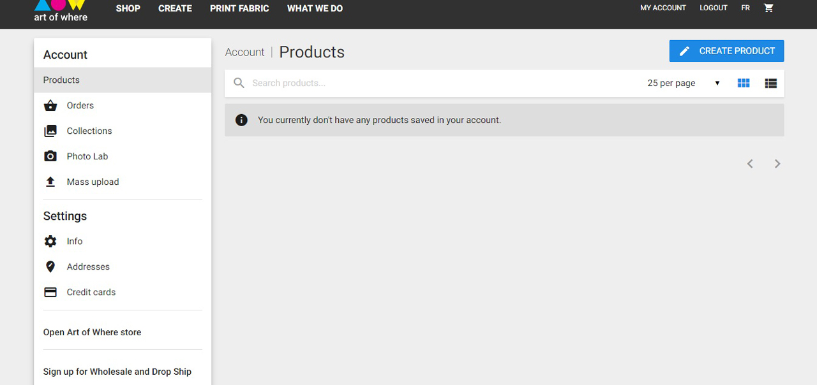
Task: Click Open Art of Where store
Action: (x=92, y=332)
